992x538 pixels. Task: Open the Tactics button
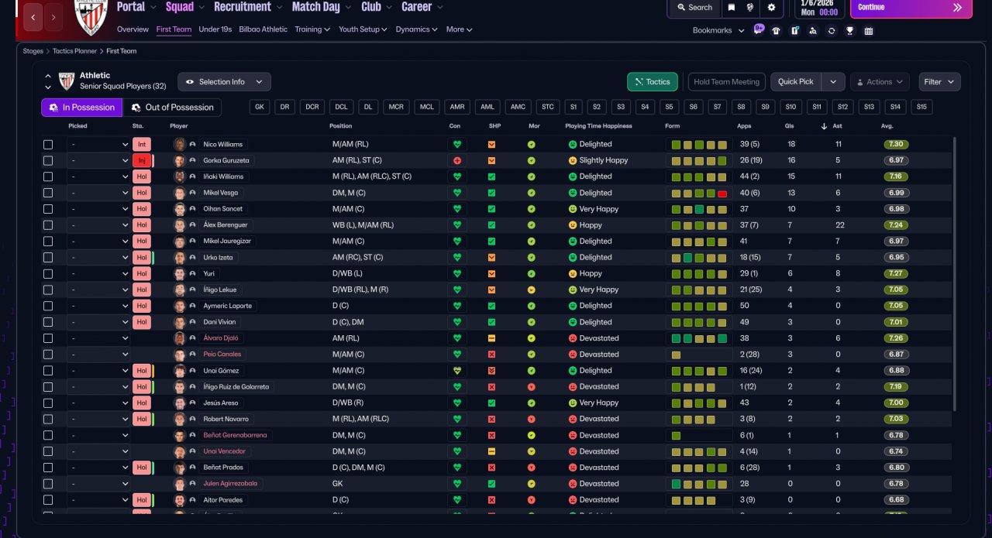(x=653, y=82)
